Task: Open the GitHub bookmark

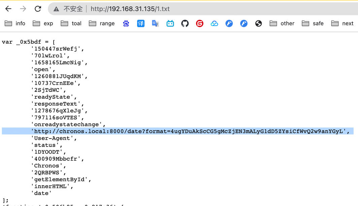Action: click(185, 23)
